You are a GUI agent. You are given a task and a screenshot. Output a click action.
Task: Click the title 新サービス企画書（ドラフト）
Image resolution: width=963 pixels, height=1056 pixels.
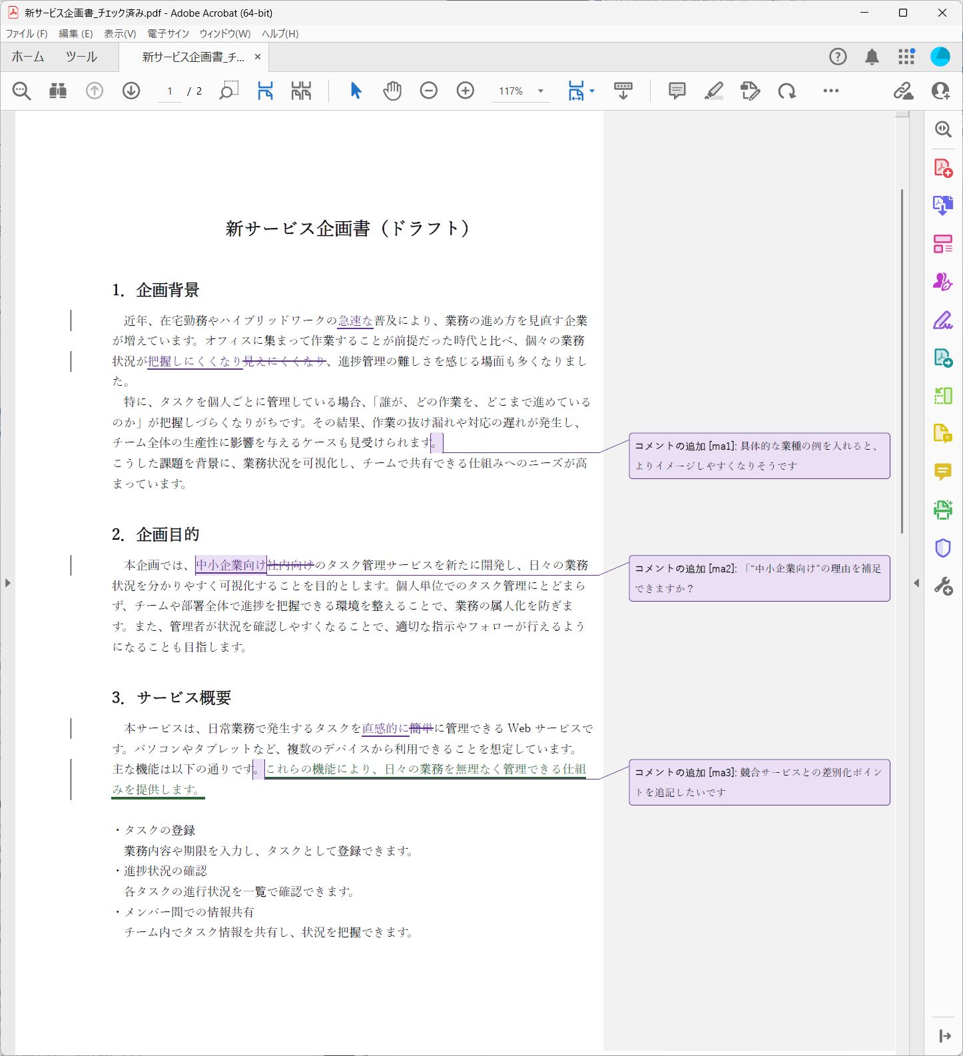[347, 229]
